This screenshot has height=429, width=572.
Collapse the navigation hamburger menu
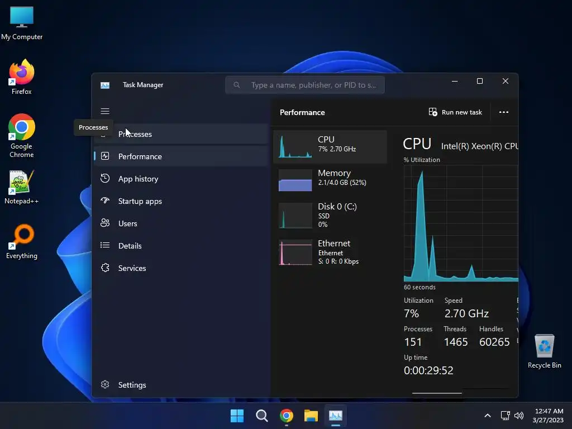(105, 111)
